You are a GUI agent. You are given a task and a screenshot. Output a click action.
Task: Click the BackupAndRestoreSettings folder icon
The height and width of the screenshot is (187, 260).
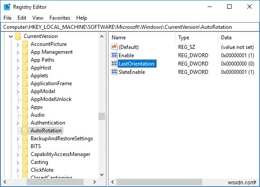coord(25,139)
